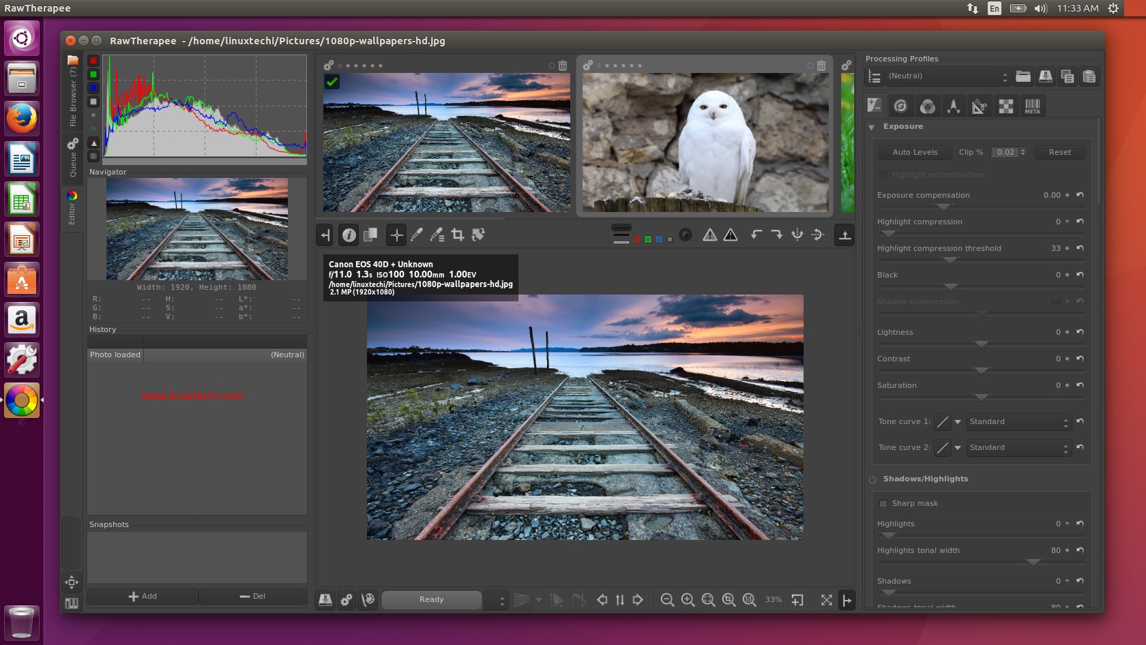Enable Highlight reconstruction

[883, 175]
